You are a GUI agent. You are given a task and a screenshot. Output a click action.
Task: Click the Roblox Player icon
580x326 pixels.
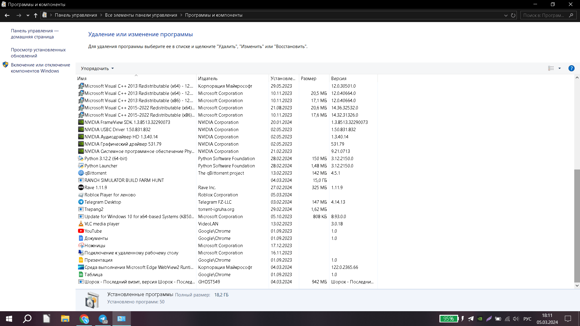pyautogui.click(x=81, y=195)
